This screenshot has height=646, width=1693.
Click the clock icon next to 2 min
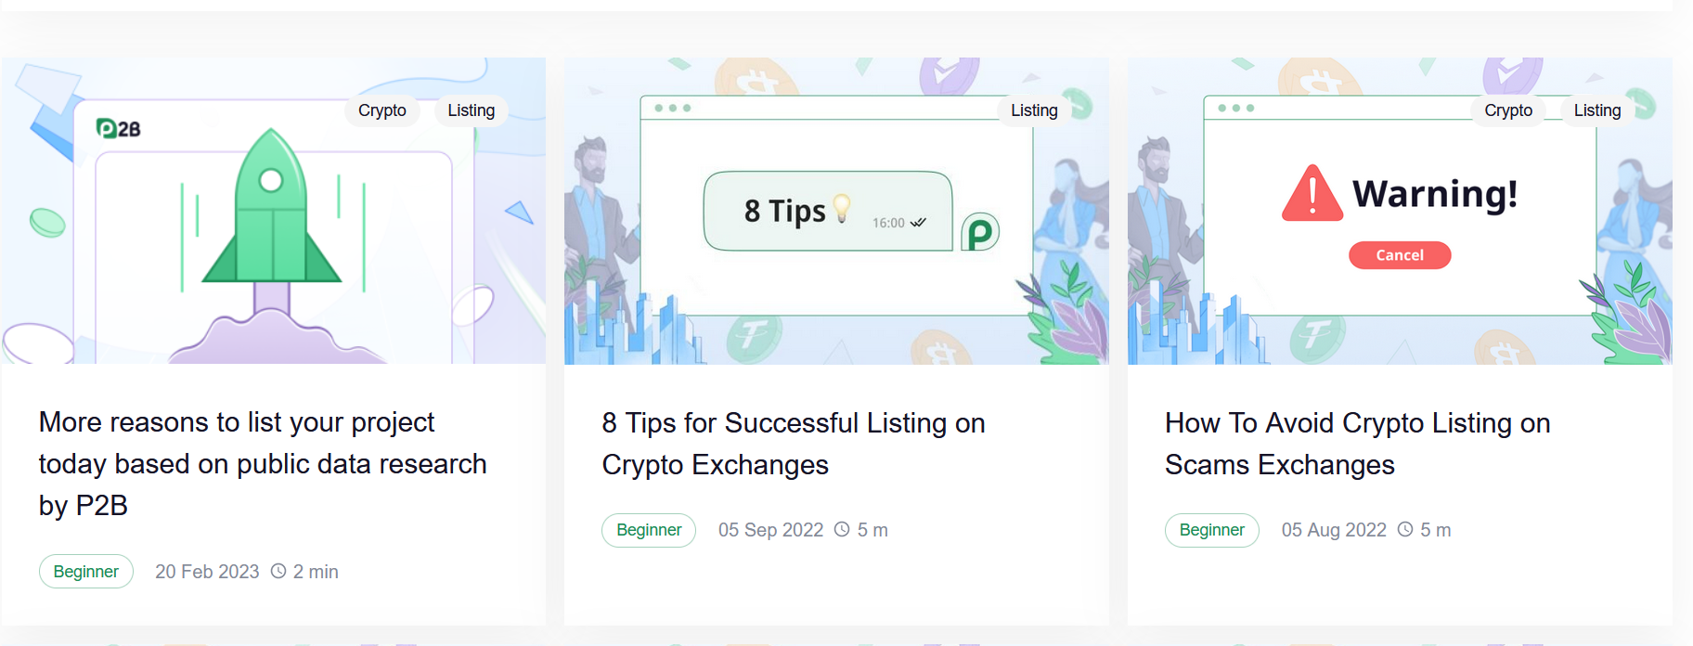pos(278,571)
